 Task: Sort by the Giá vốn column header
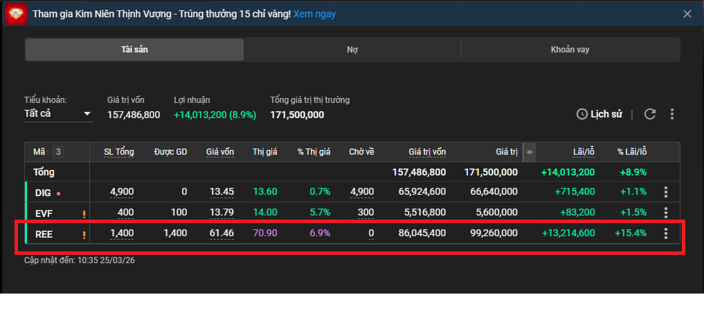[x=219, y=152]
